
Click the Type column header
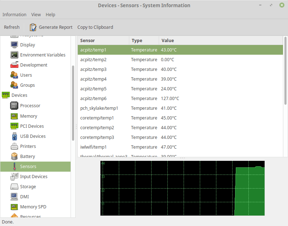pyautogui.click(x=144, y=40)
